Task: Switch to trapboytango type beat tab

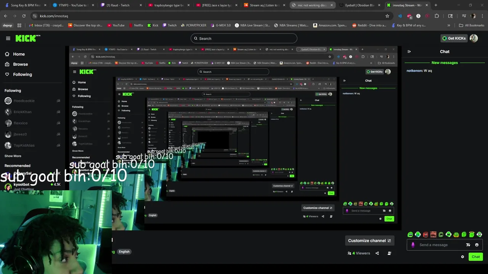Action: click(169, 5)
